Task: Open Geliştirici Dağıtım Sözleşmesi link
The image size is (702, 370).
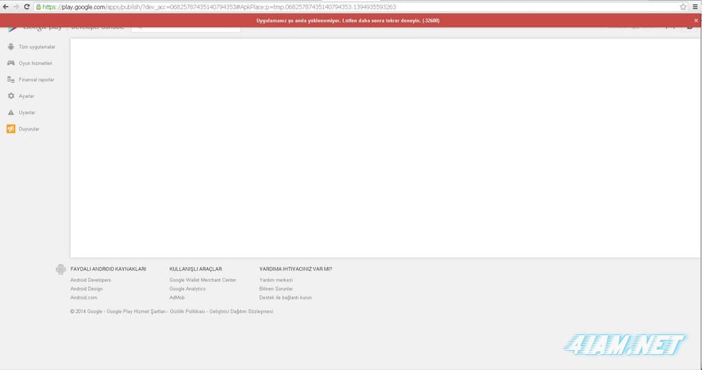Action: pyautogui.click(x=242, y=312)
